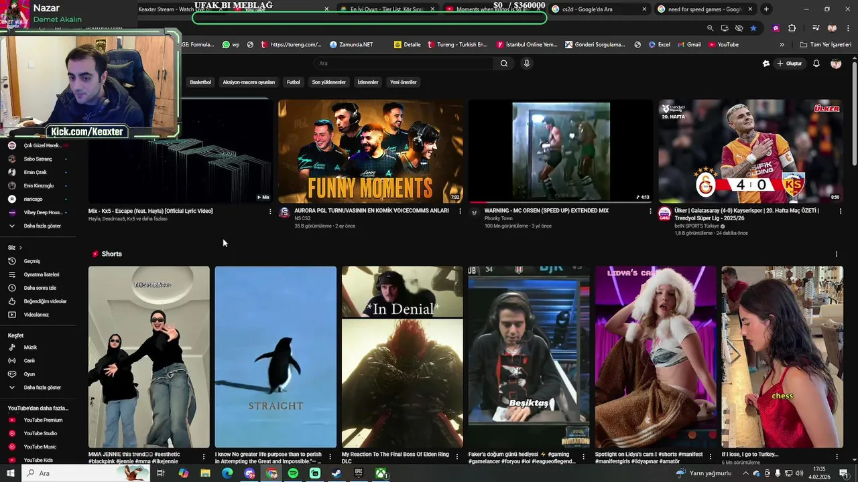The width and height of the screenshot is (858, 482).
Task: Click the Windows Start button
Action: (10, 473)
